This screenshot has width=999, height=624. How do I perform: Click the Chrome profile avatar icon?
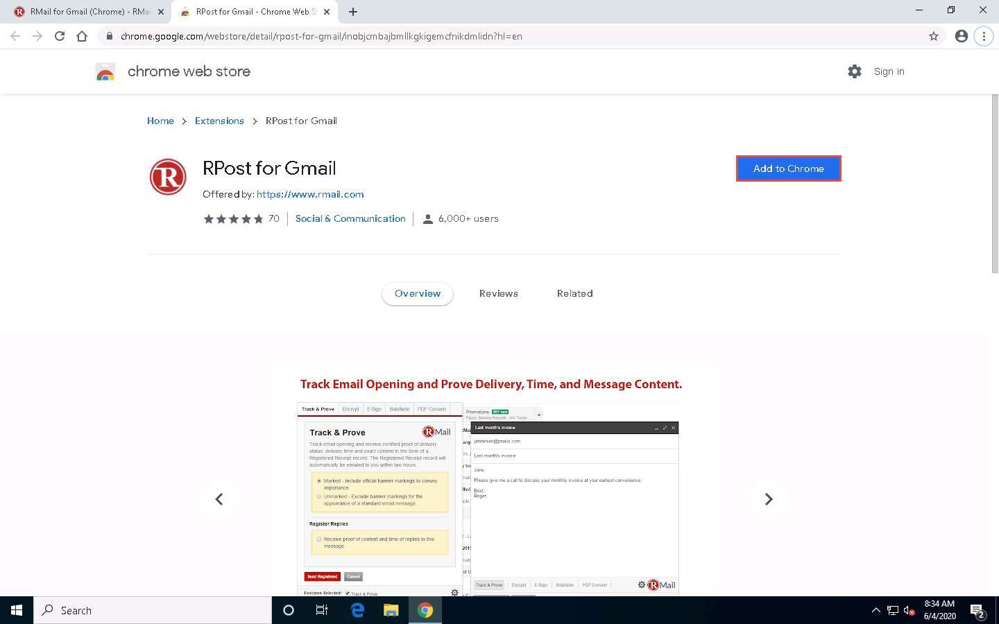pos(961,36)
